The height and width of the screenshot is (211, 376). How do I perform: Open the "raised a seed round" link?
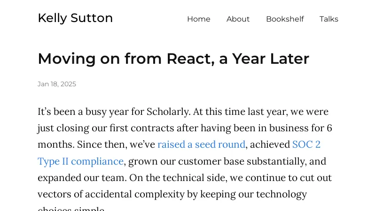click(201, 144)
